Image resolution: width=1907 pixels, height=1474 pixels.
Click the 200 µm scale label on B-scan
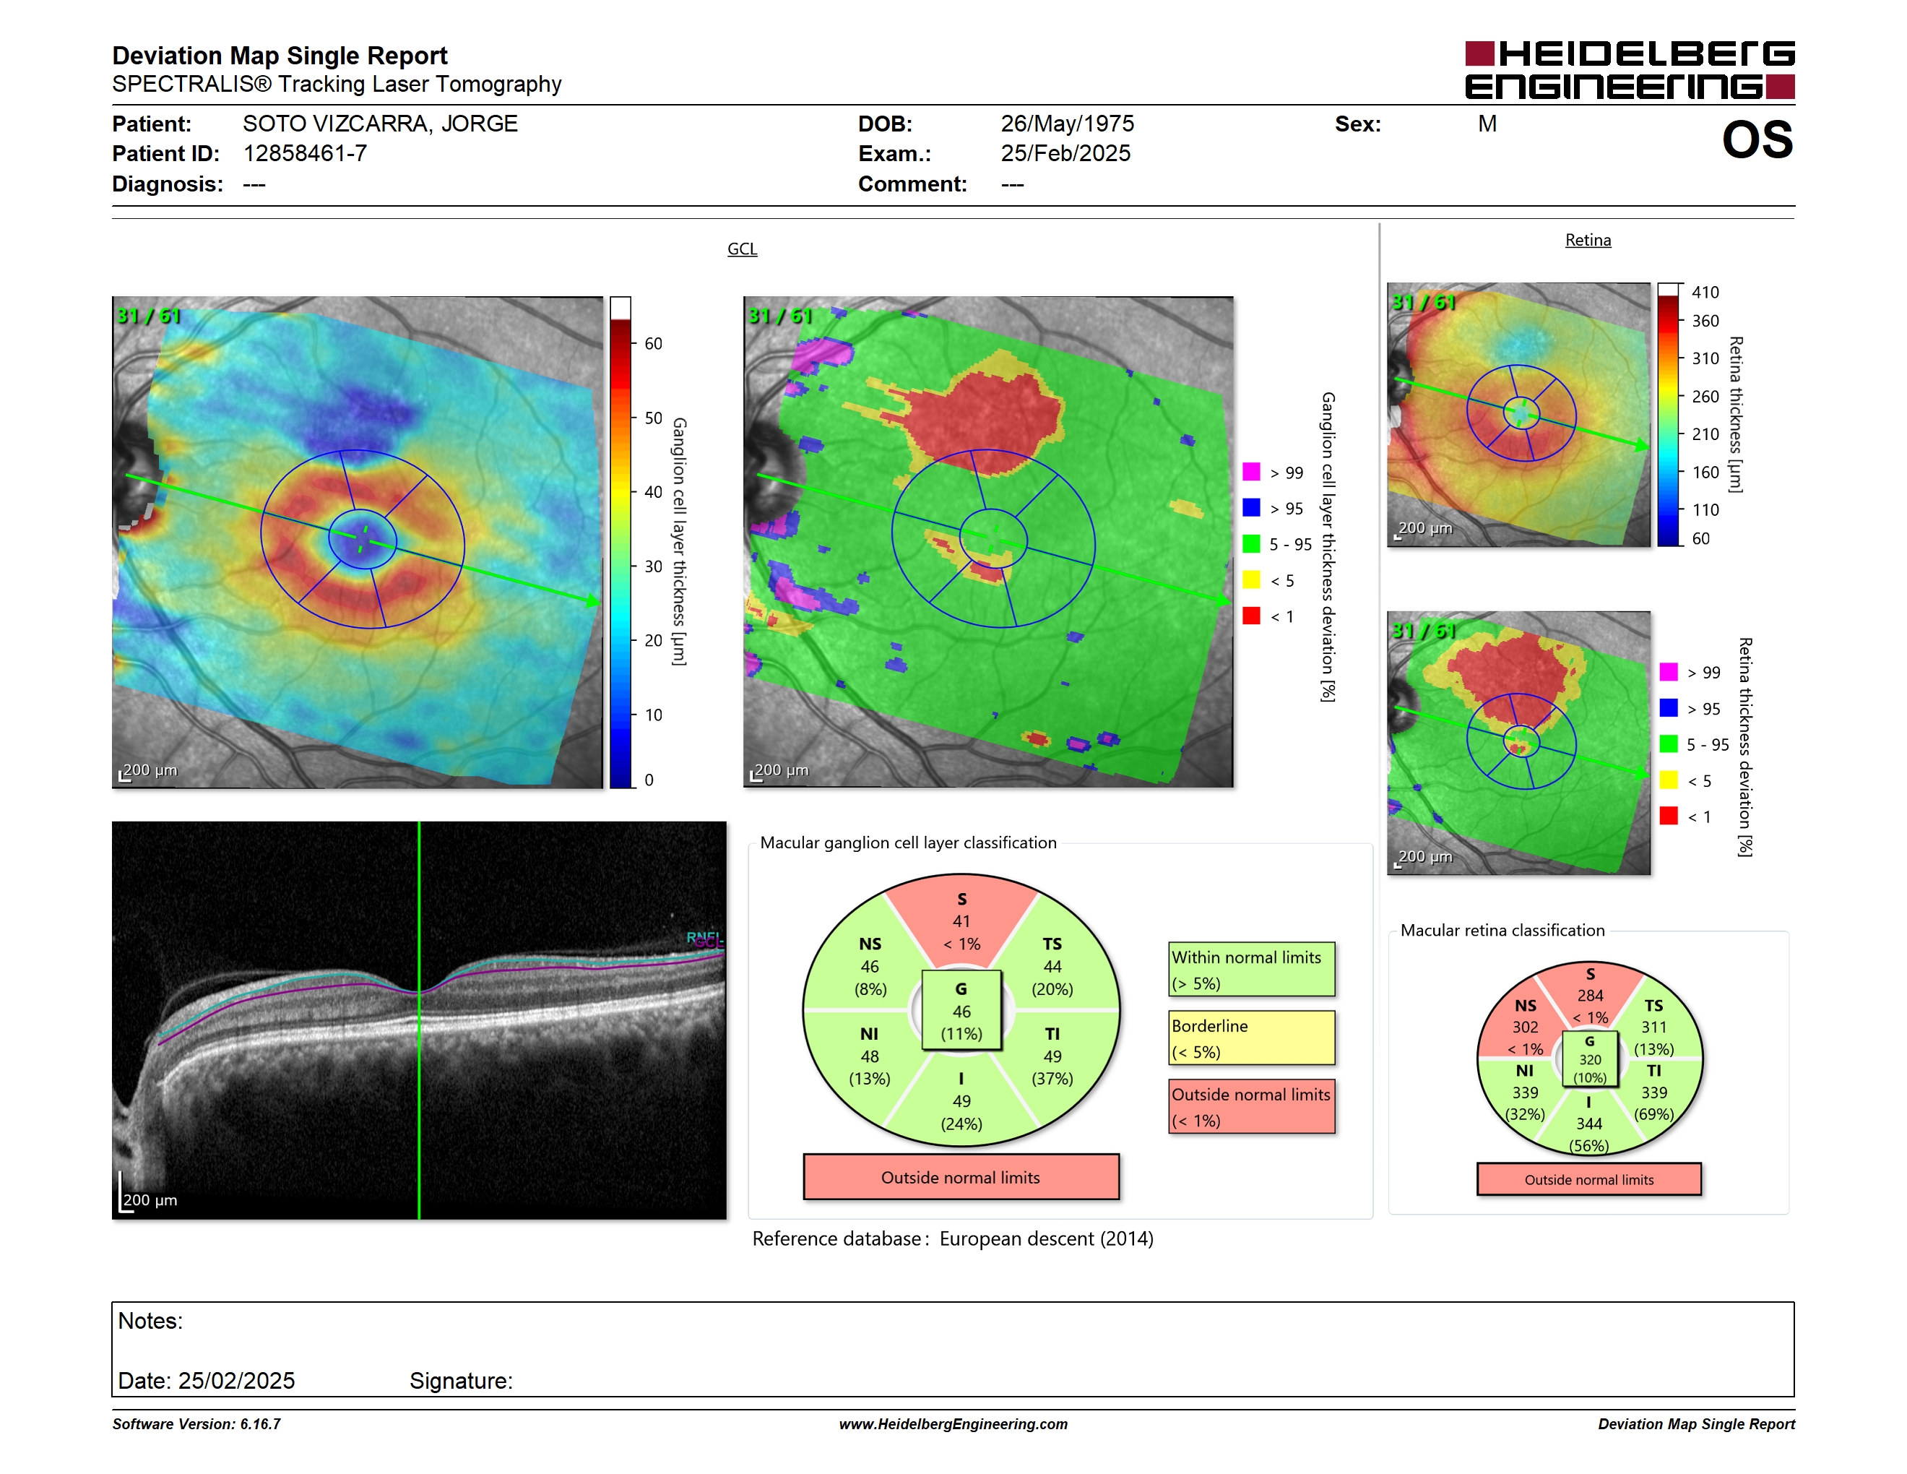pos(150,1200)
